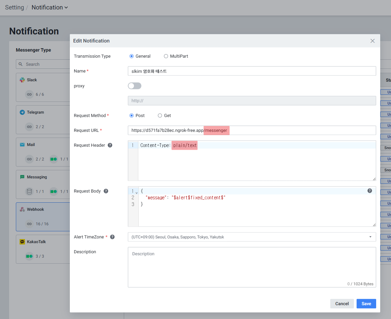Image resolution: width=391 pixels, height=319 pixels.
Task: Click the Request Body help icon
Action: click(x=106, y=191)
